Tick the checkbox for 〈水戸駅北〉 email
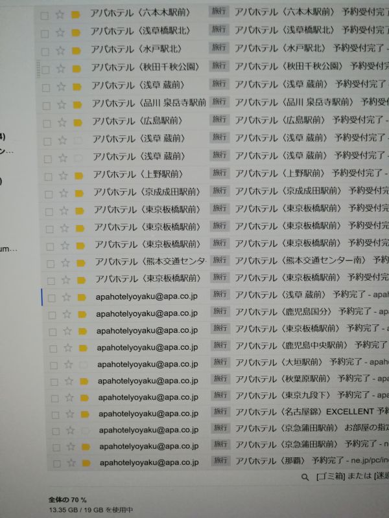The width and height of the screenshot is (389, 518). pyautogui.click(x=45, y=52)
